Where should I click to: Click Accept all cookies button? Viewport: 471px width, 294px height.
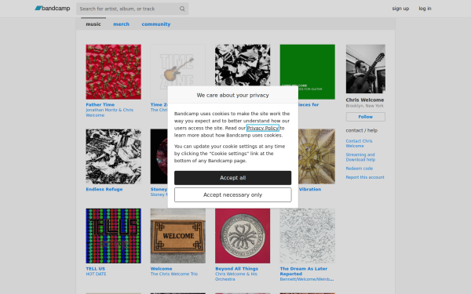tap(233, 178)
